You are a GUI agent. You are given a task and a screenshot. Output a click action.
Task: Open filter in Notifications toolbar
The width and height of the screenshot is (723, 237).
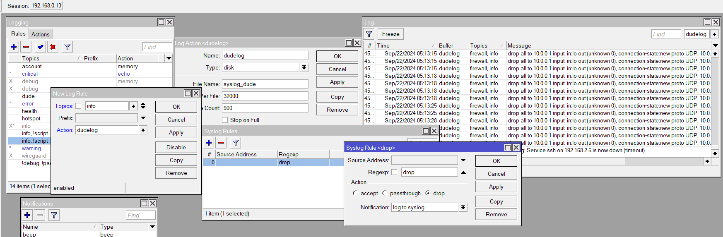point(54,215)
